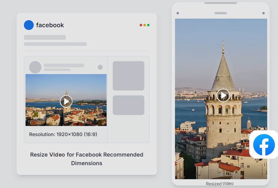Select the large gray sidebar placeholder tile
This screenshot has width=278, height=188.
129,76
